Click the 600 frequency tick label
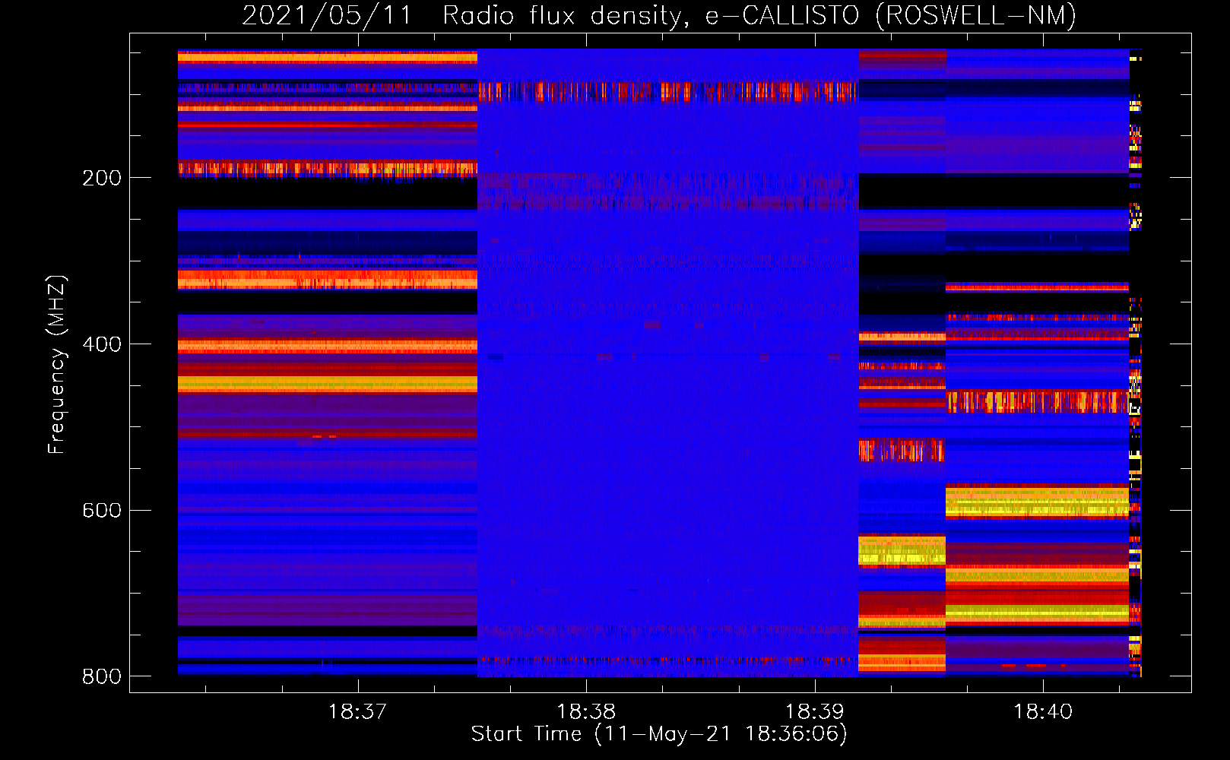 tap(102, 511)
